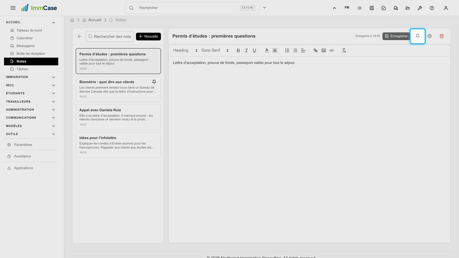The image size is (459, 258).
Task: Open the text color picker
Action: click(x=267, y=50)
